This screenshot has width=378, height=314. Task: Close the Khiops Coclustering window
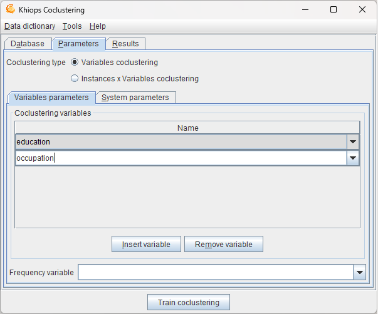pos(362,9)
